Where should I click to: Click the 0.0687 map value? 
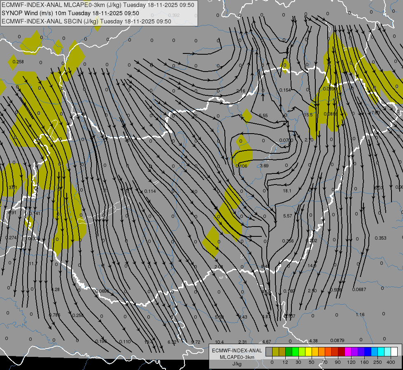click(359, 289)
